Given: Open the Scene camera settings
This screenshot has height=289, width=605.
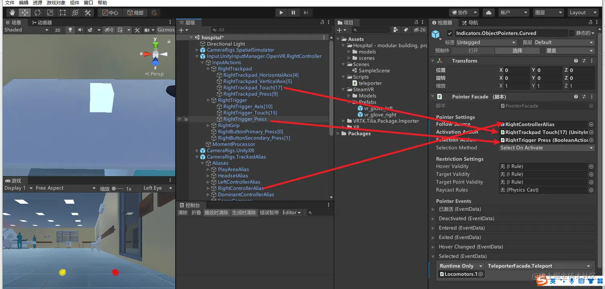Looking at the screenshot, I should (x=147, y=30).
